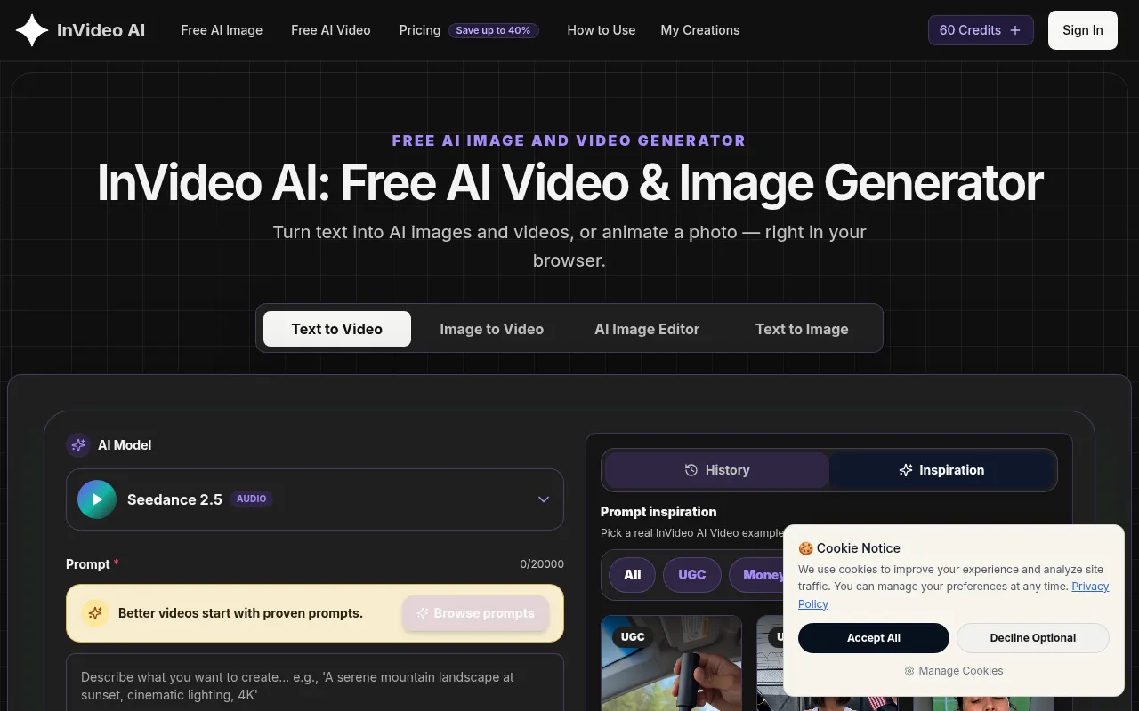Switch to the Text to Image tab

(802, 329)
